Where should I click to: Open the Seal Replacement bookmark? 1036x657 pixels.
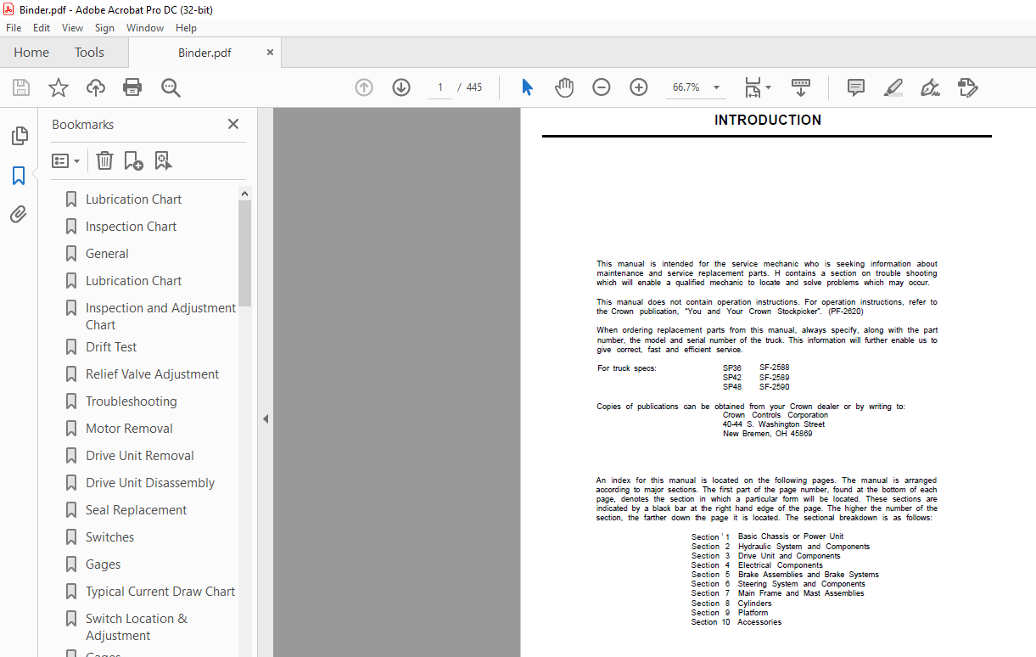pyautogui.click(x=137, y=510)
